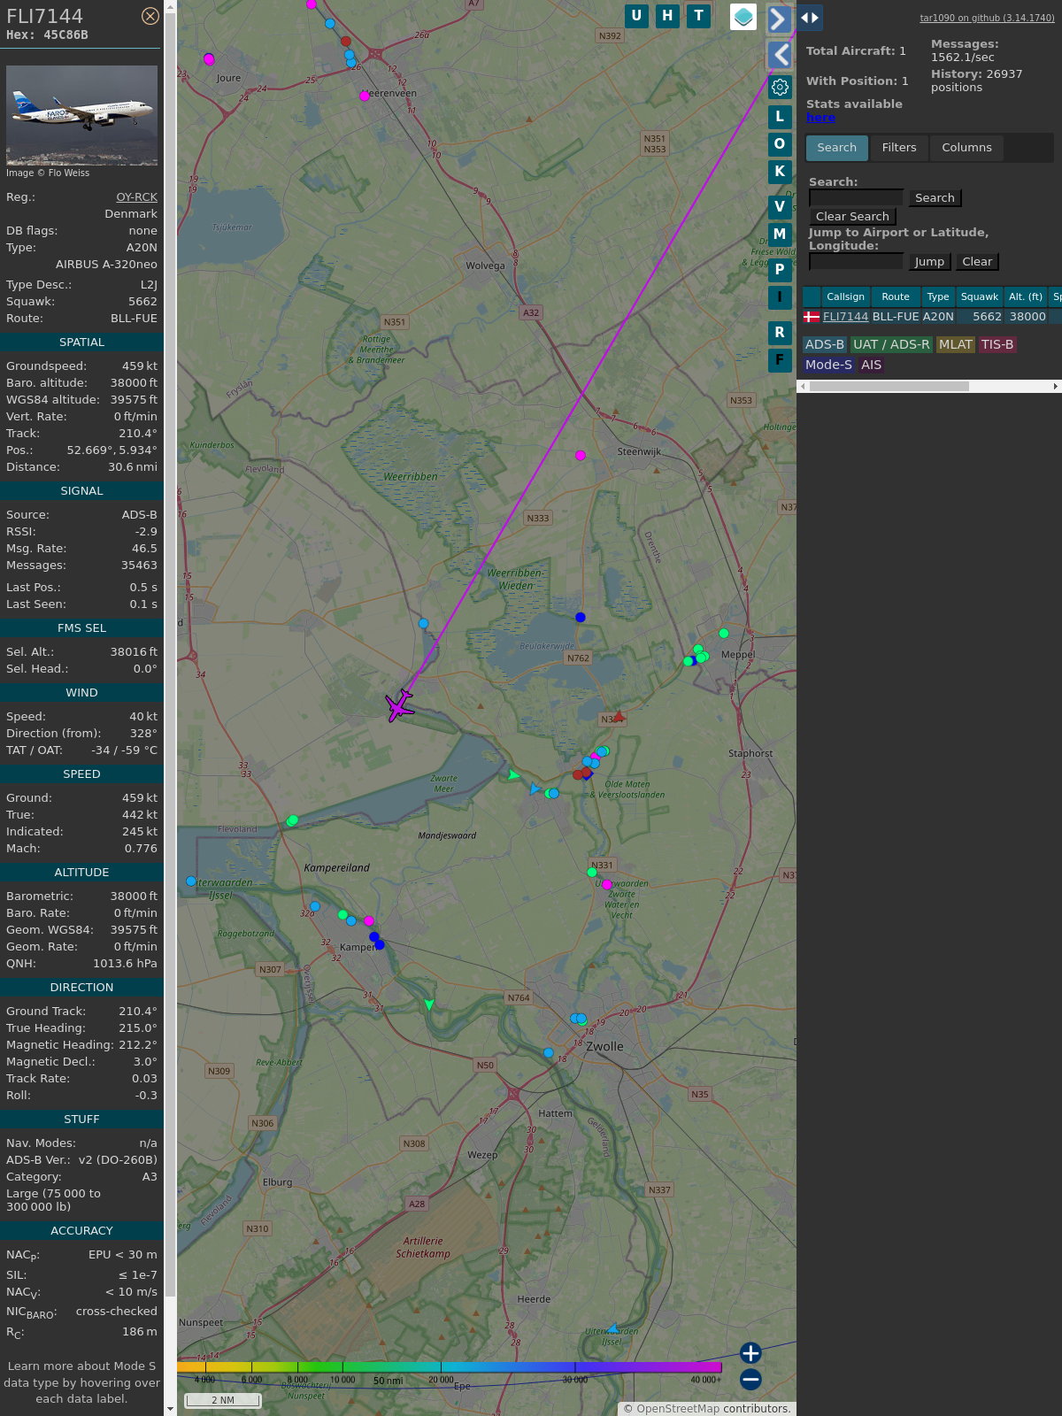Toggle the K map button
Viewport: 1062px width, 1416px height.
pyautogui.click(x=780, y=171)
